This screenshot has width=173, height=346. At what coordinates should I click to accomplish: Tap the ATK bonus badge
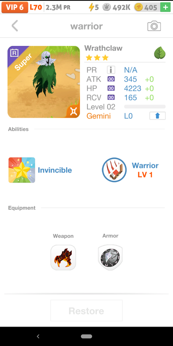[111, 79]
